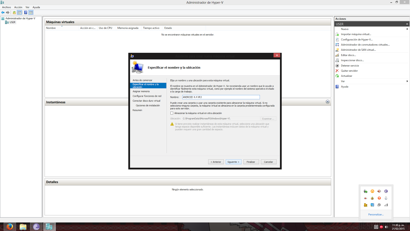Image resolution: width=410 pixels, height=231 pixels.
Task: Toggle the Action pane toolbar icon
Action: point(31,13)
